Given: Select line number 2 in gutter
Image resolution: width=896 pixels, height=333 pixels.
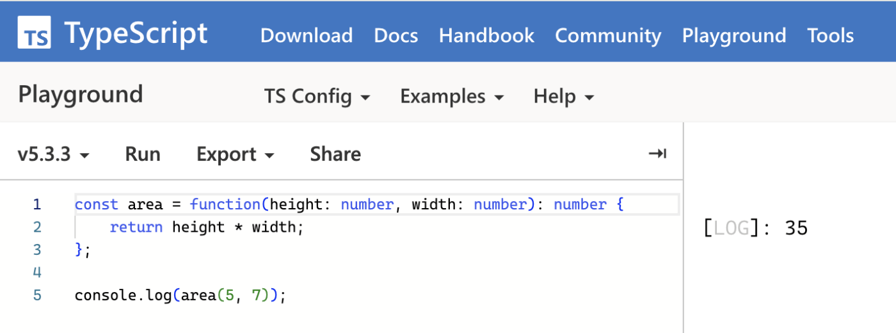Looking at the screenshot, I should point(37,227).
